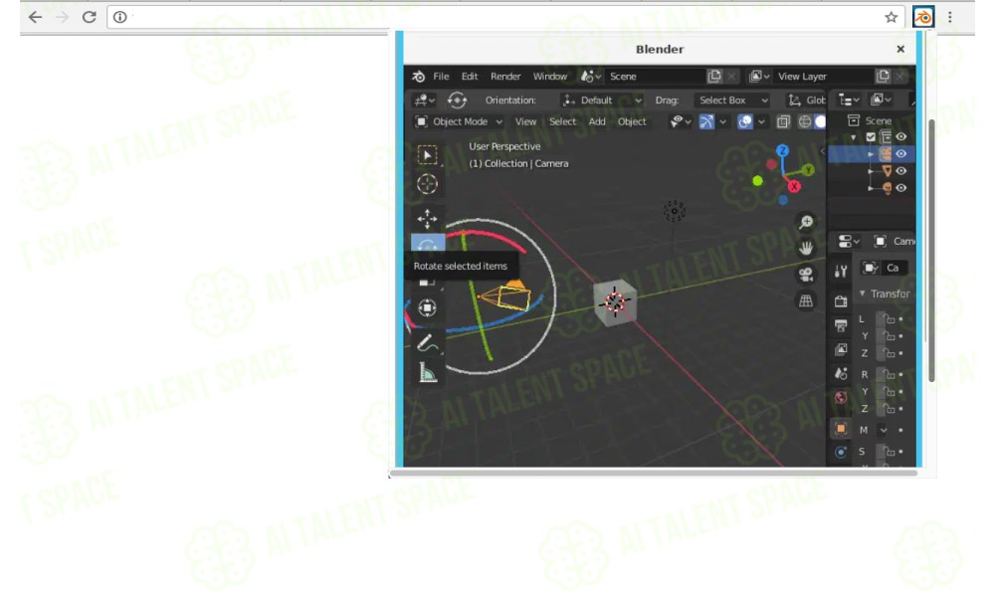The image size is (995, 597).
Task: Open the viewport Object menu
Action: pyautogui.click(x=632, y=121)
